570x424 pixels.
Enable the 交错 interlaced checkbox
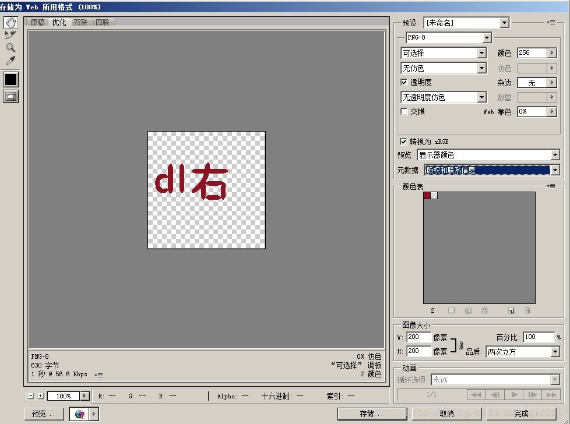(x=404, y=111)
